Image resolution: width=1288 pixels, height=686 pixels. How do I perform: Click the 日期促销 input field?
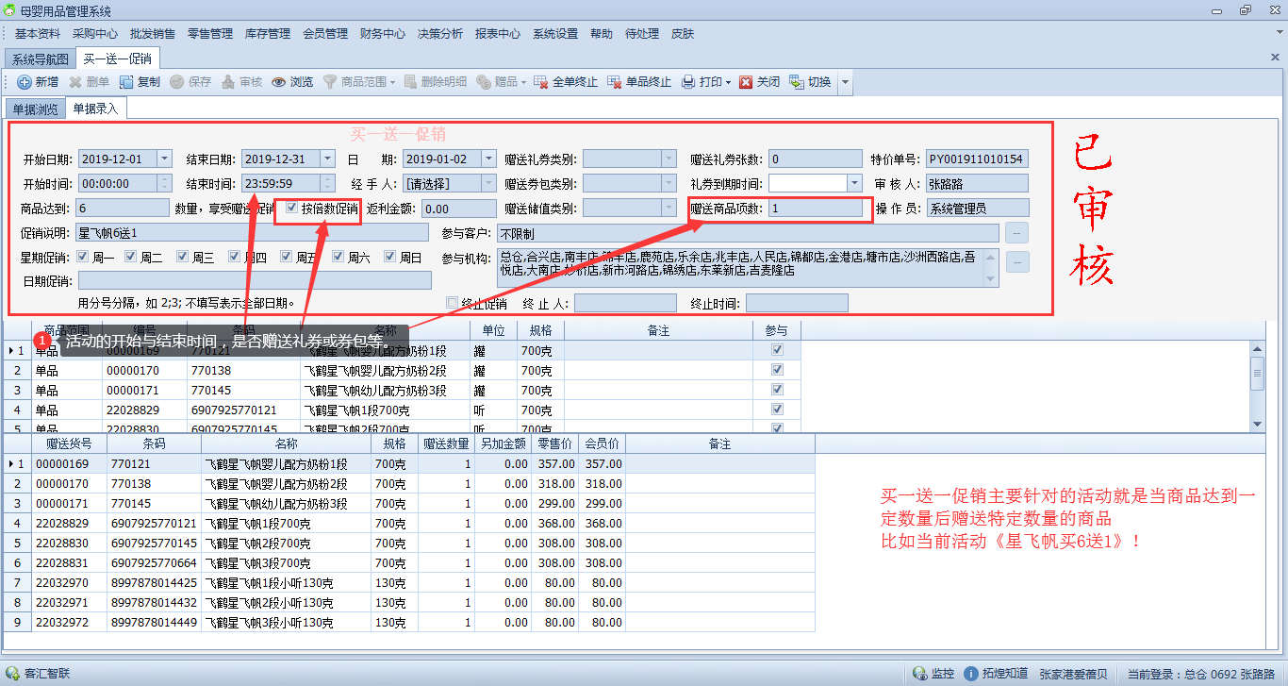(255, 280)
